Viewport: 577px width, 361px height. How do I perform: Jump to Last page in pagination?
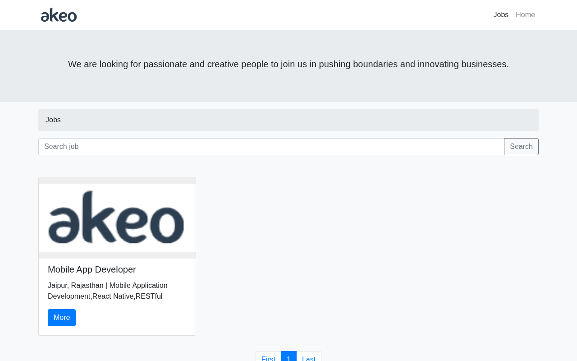[309, 357]
